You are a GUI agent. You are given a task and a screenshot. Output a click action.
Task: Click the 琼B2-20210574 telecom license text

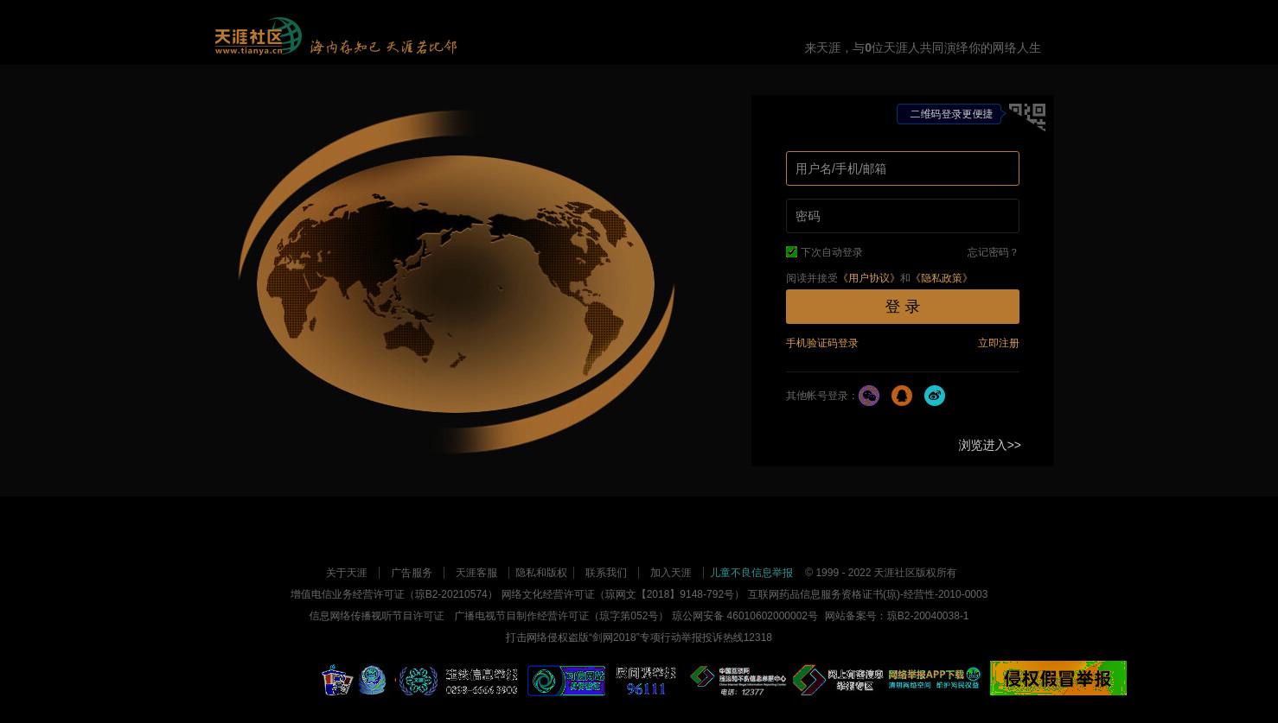click(x=393, y=594)
